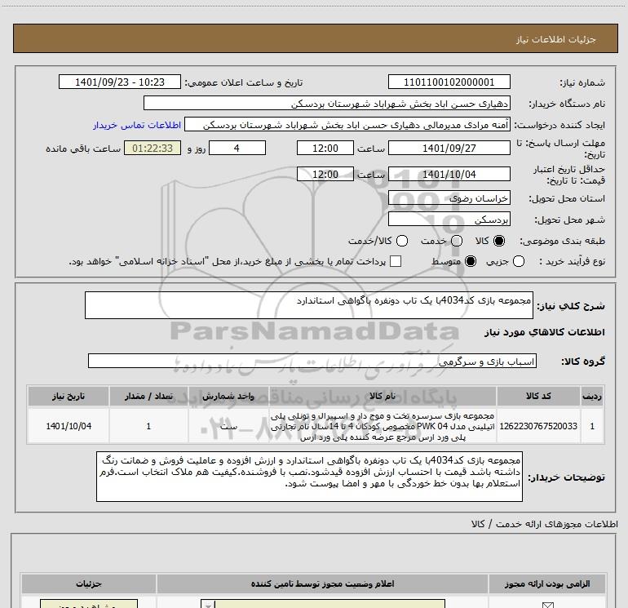The width and height of the screenshot is (628, 608).
Task: Click the page title جزئیات اطلاعات نیاز
Action: [x=556, y=39]
